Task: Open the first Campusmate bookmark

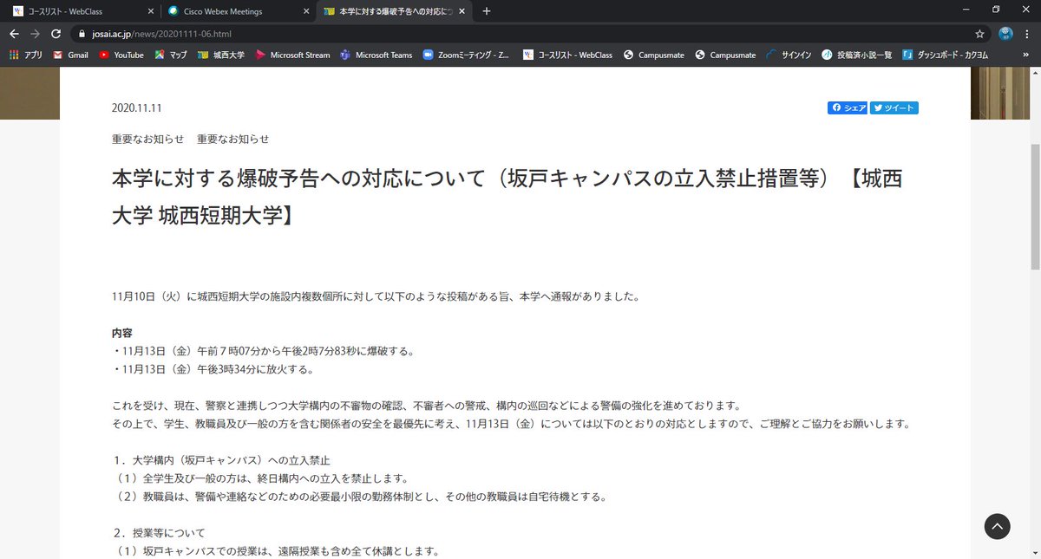Action: [x=656, y=55]
